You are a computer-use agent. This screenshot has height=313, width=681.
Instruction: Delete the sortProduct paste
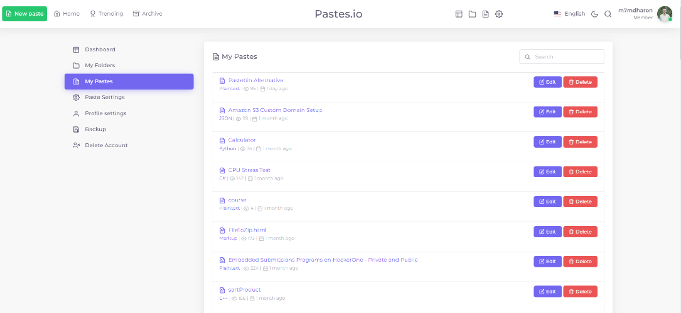(x=580, y=291)
